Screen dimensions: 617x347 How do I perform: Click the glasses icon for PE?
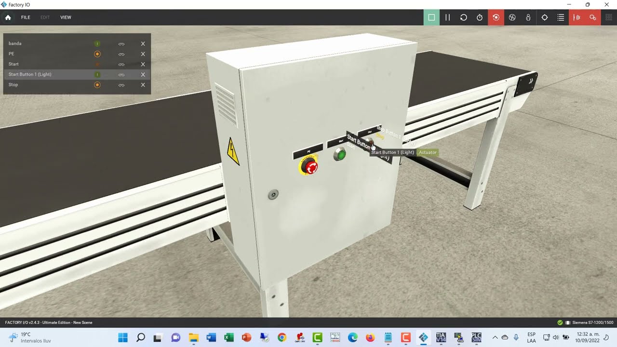[x=121, y=54]
